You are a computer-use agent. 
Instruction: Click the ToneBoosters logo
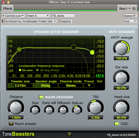pos(18,134)
